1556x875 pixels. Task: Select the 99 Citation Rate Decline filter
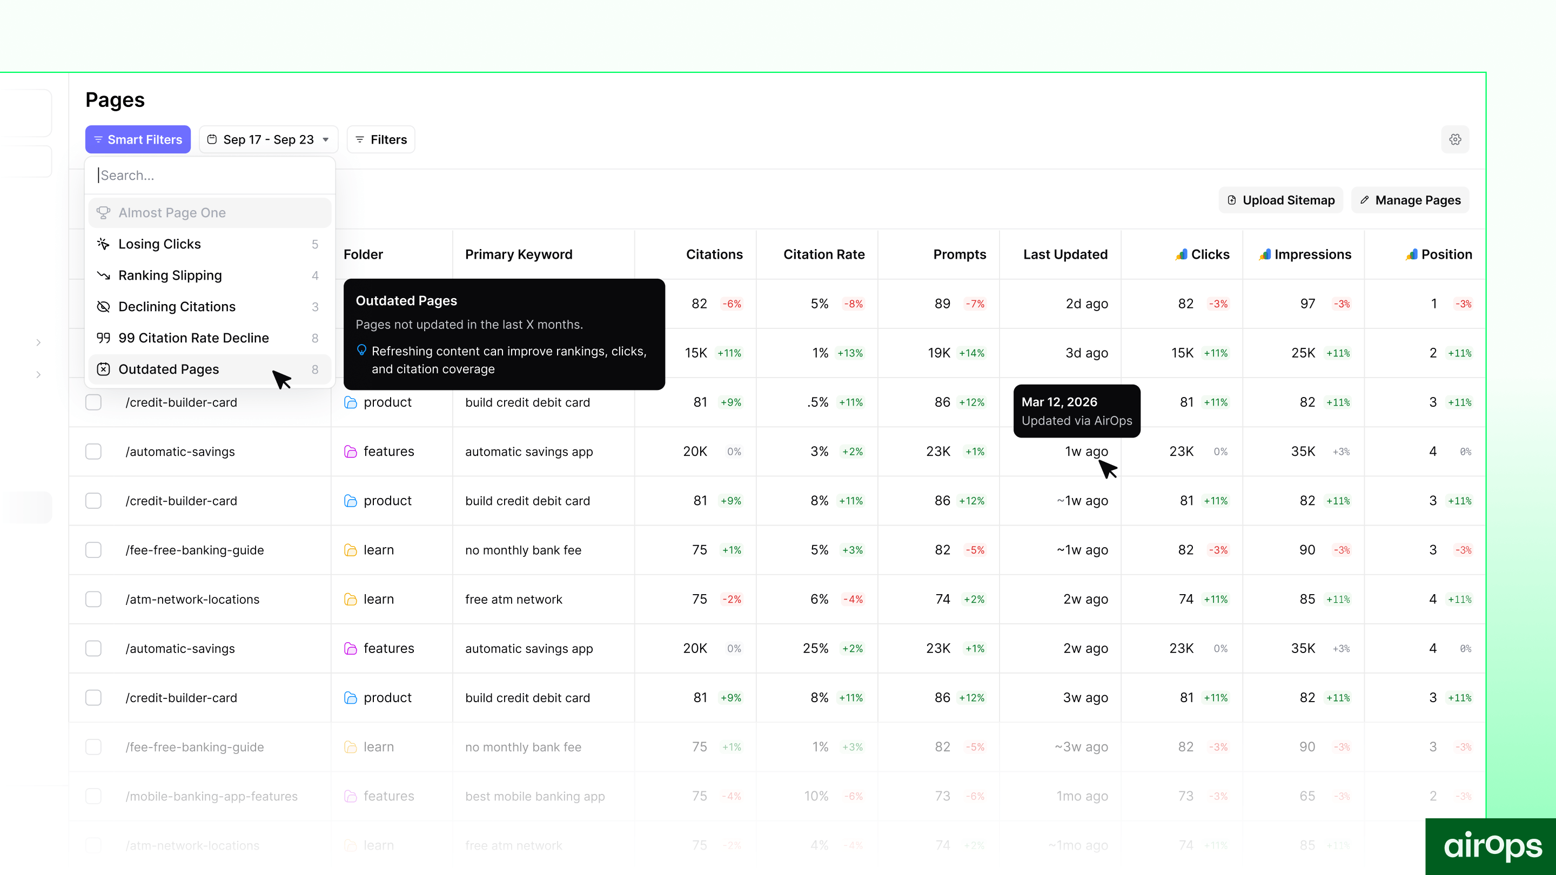193,338
